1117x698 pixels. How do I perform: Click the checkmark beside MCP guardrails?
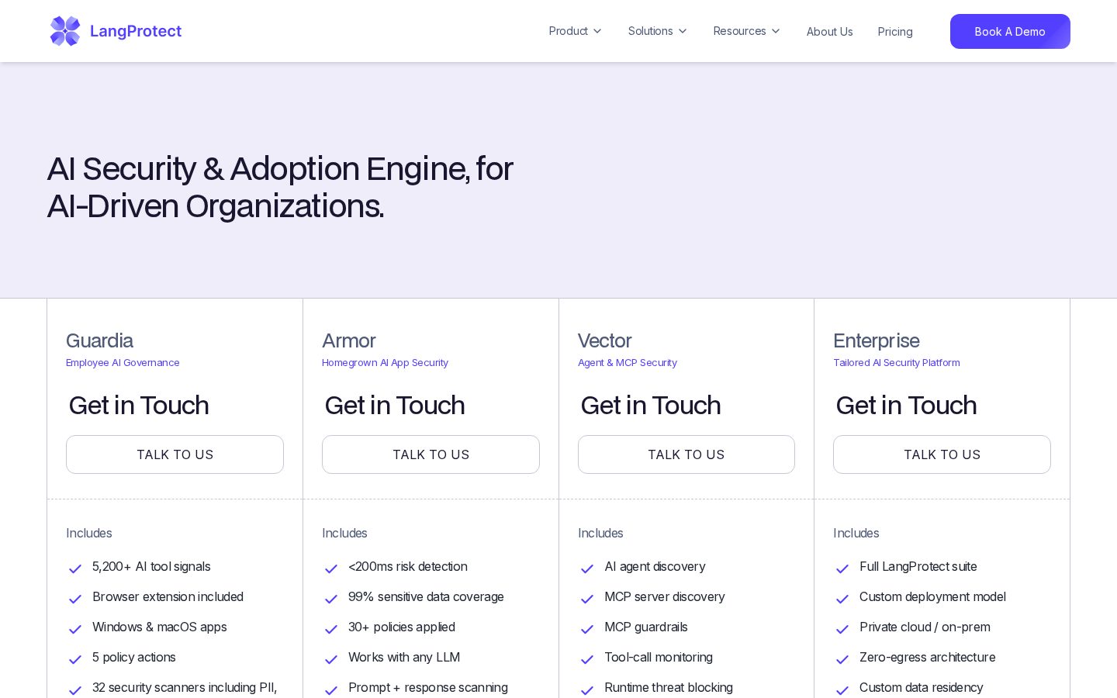coord(587,629)
